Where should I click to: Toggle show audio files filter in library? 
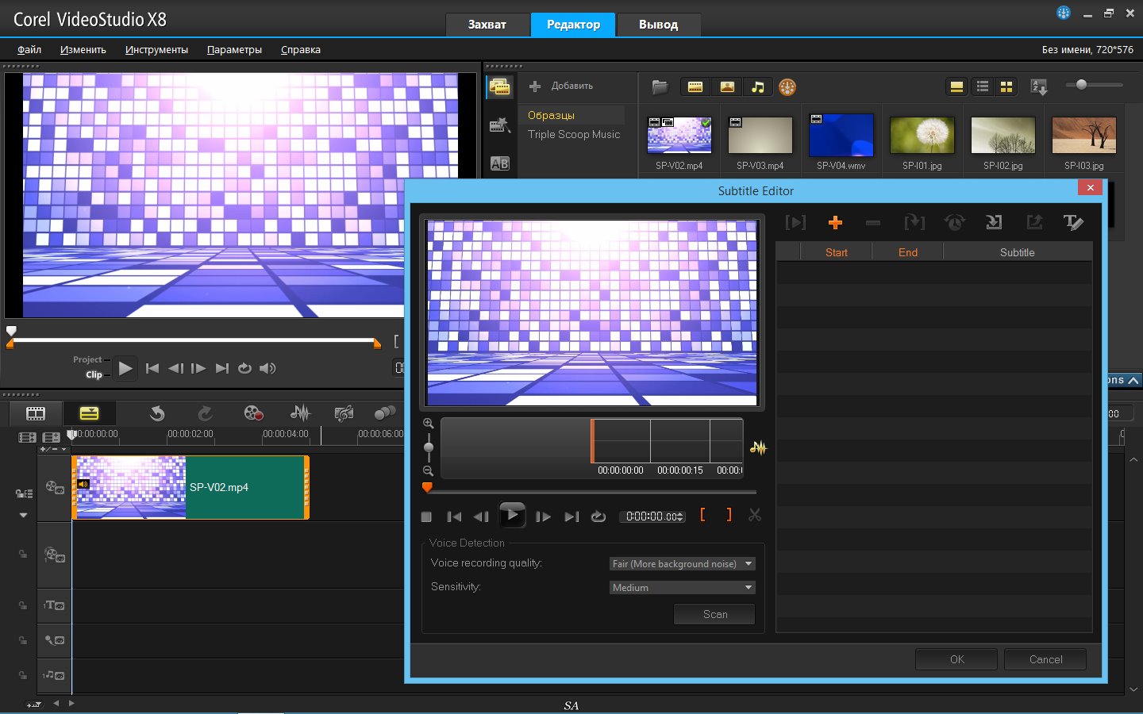(758, 87)
